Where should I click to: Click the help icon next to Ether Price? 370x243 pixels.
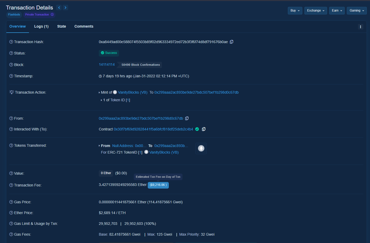(x=11, y=213)
